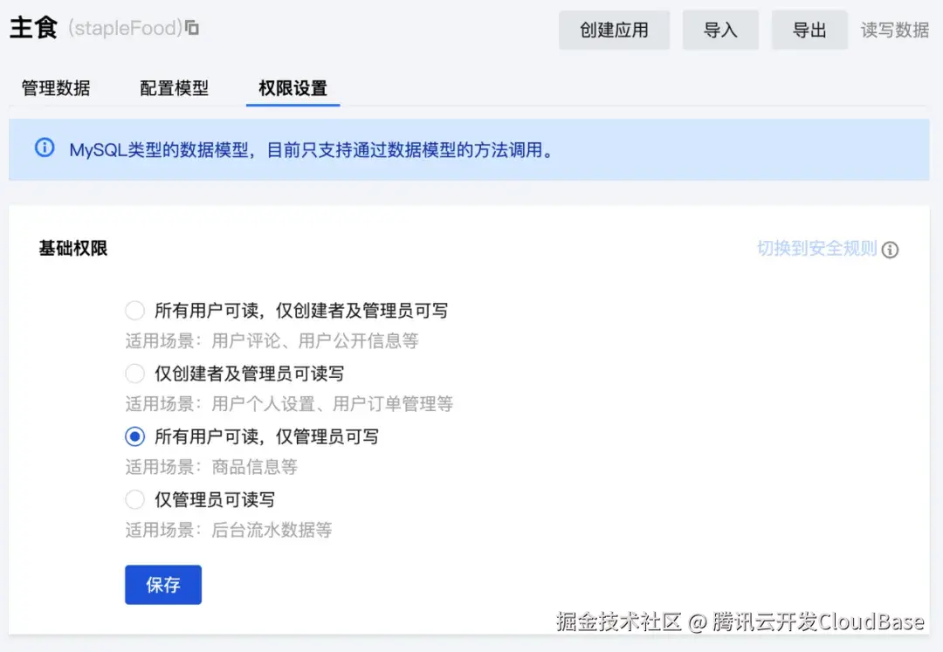Copy the stapleFood model identifier icon
943x652 pixels.
[190, 27]
